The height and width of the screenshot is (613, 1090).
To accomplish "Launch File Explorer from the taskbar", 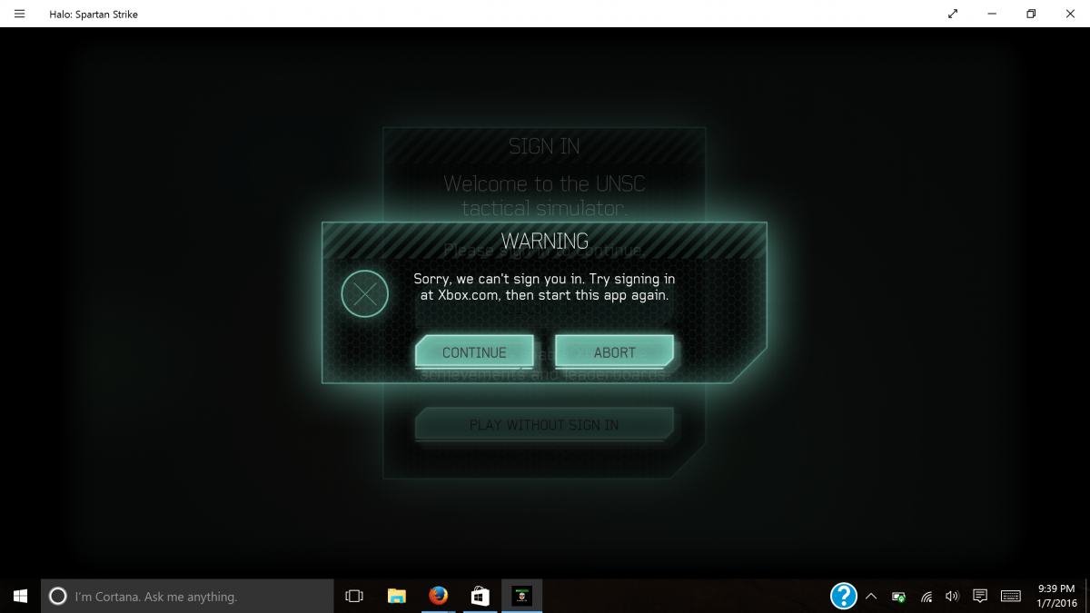I will pyautogui.click(x=396, y=597).
